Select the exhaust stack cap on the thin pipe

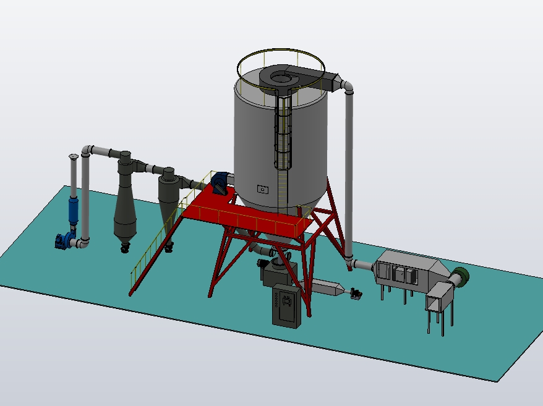(74, 157)
